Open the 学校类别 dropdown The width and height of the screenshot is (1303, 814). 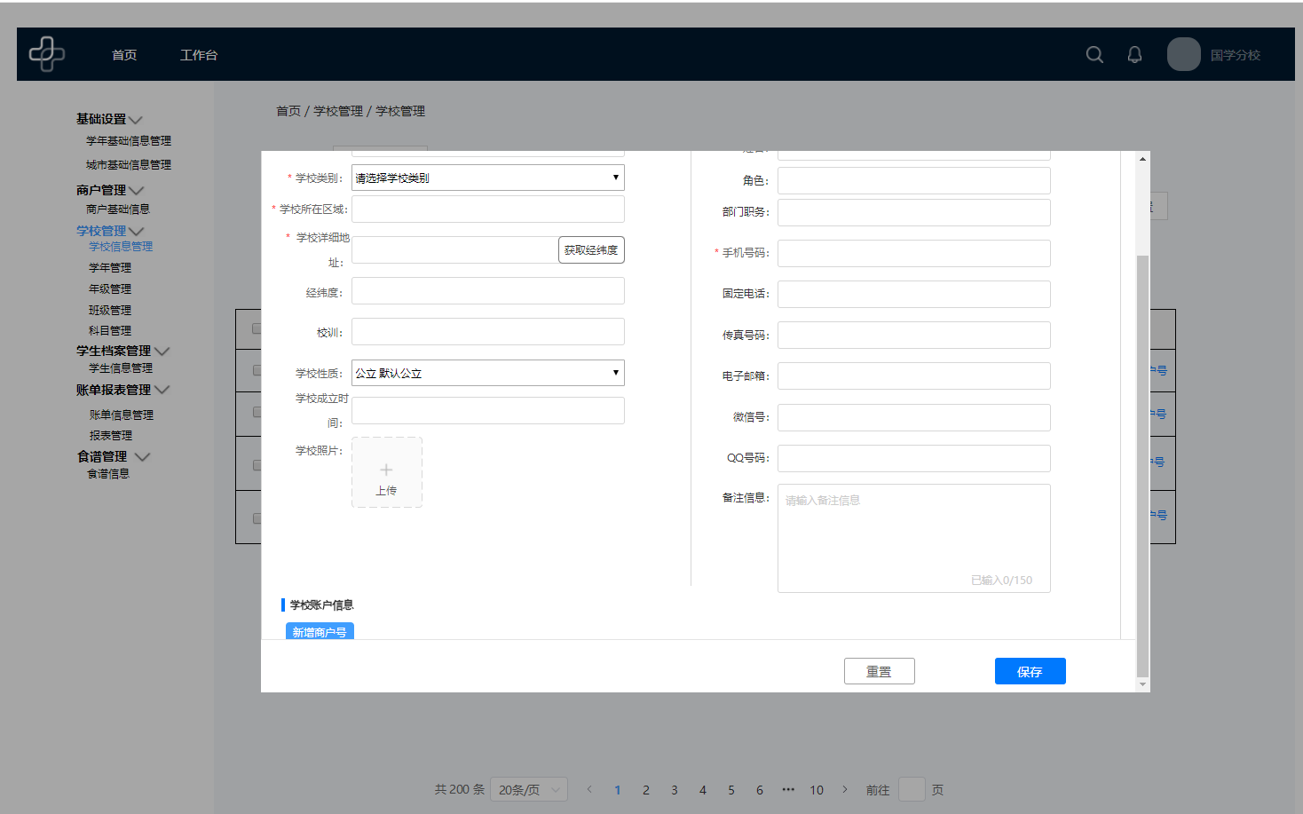click(488, 178)
